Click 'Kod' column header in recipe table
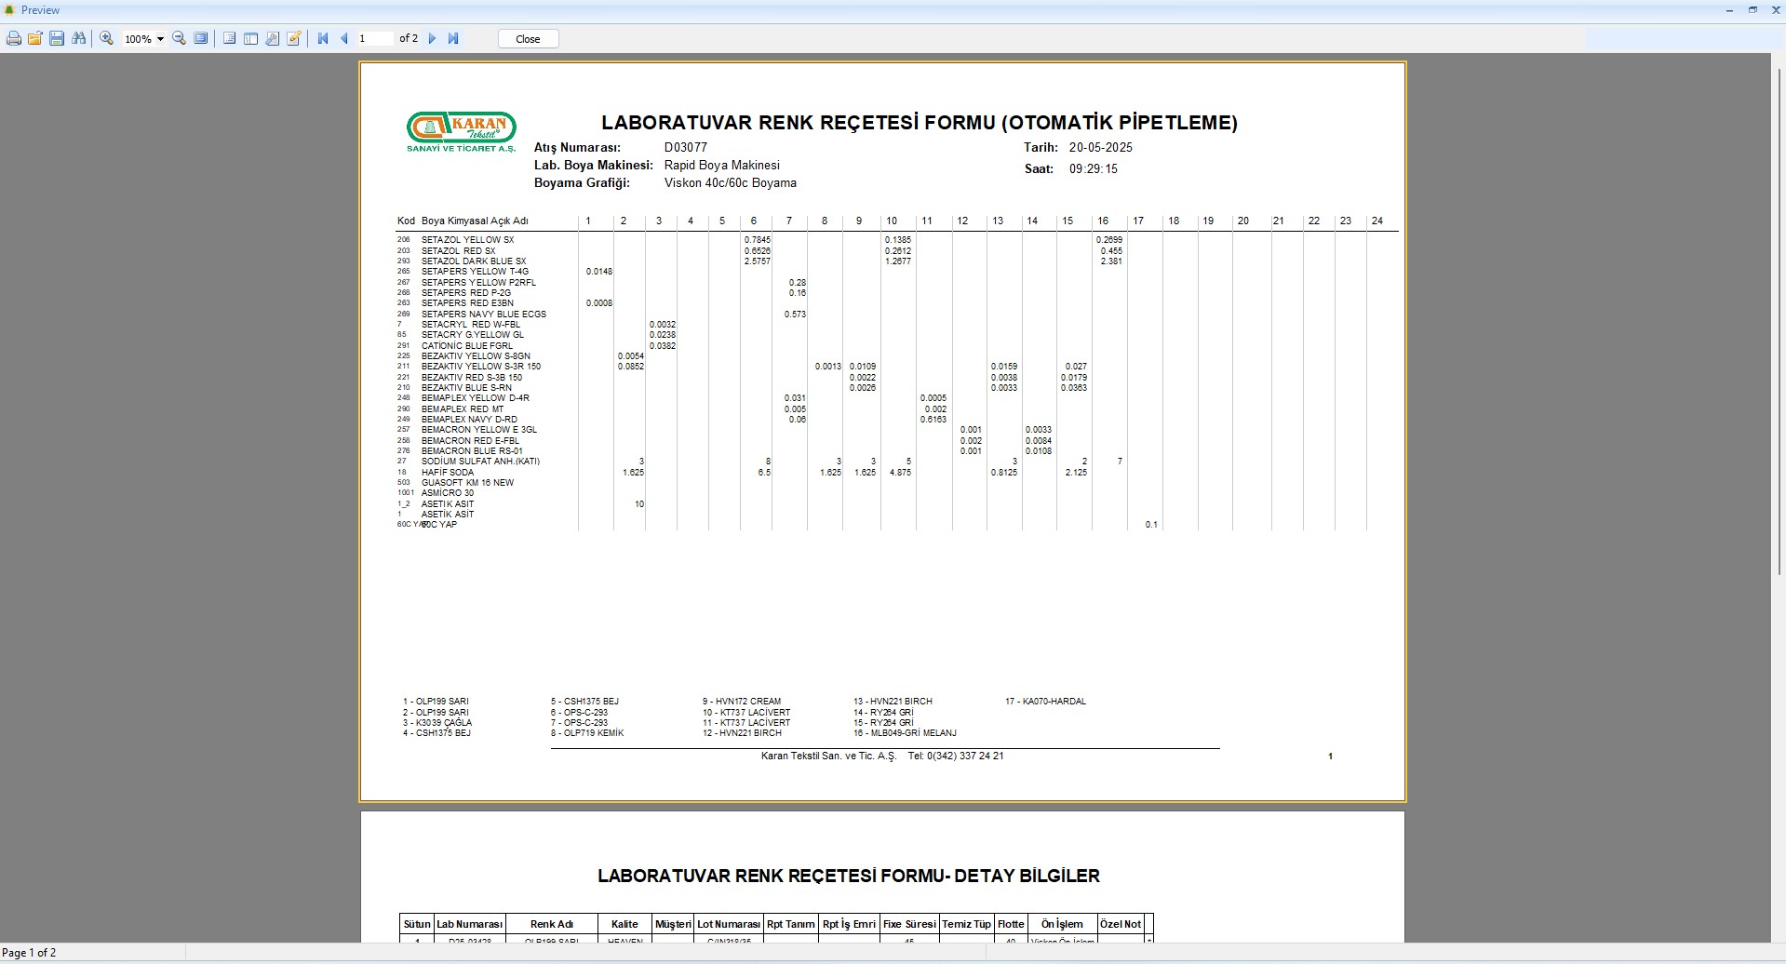Screen dimensions: 1786x964 tap(406, 221)
